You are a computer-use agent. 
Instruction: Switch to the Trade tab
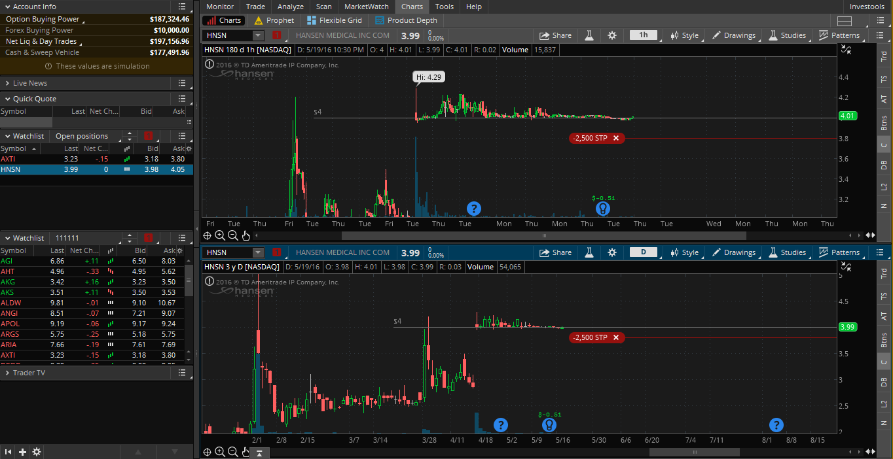click(255, 7)
